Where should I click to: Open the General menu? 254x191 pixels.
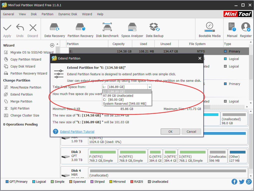[8, 14]
